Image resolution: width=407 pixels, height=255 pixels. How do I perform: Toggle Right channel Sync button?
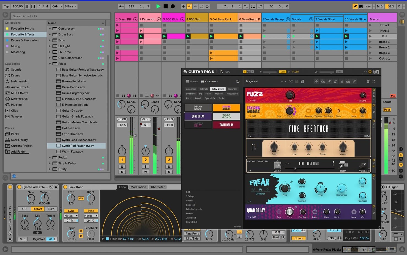[x=91, y=211]
